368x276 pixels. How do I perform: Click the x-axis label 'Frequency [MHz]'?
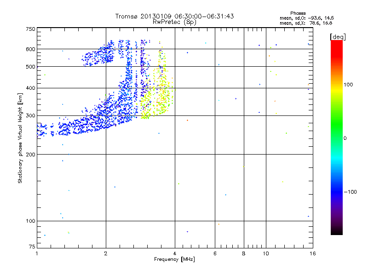click(174, 259)
